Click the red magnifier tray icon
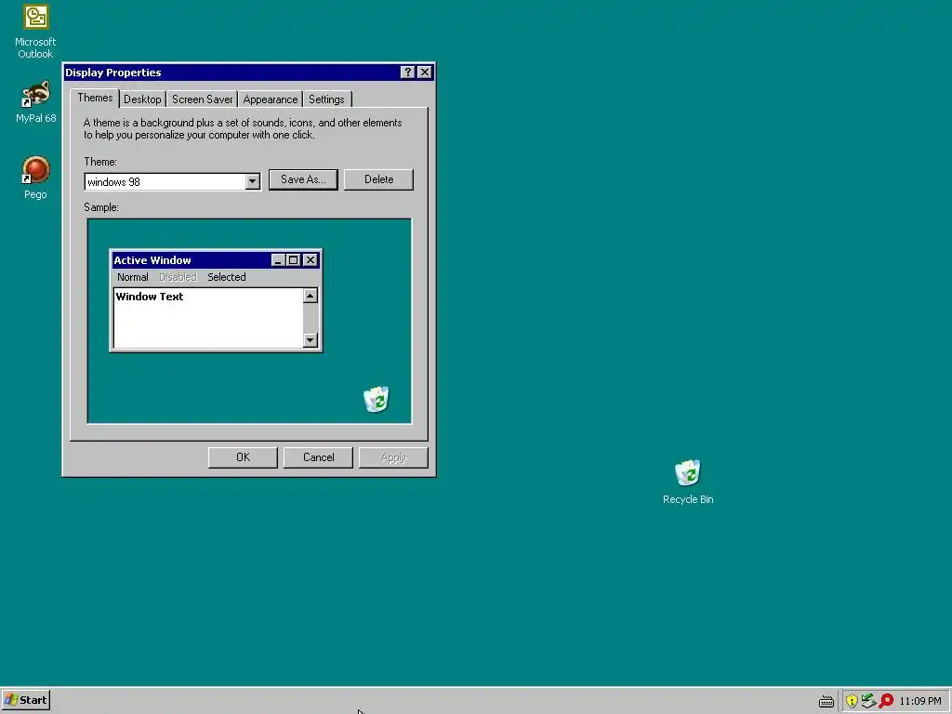Image resolution: width=952 pixels, height=714 pixels. (886, 701)
